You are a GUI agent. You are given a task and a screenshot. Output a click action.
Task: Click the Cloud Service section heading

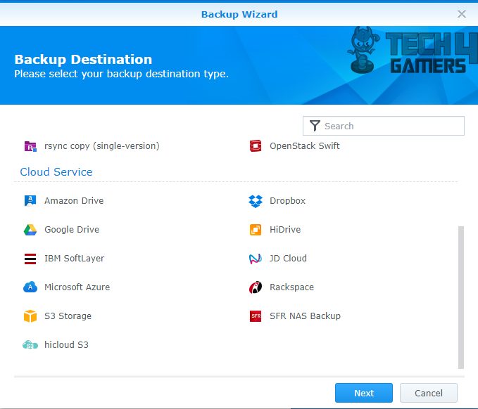coord(56,172)
